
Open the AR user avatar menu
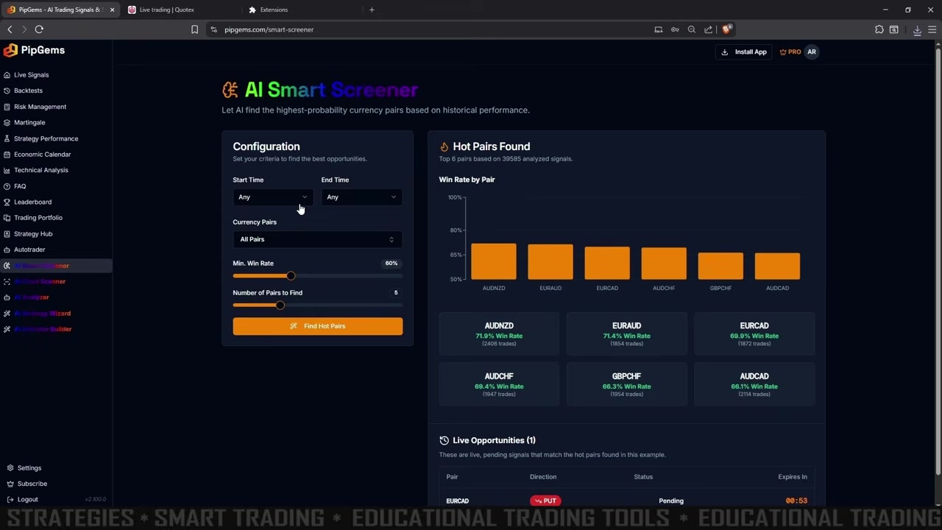tap(812, 52)
